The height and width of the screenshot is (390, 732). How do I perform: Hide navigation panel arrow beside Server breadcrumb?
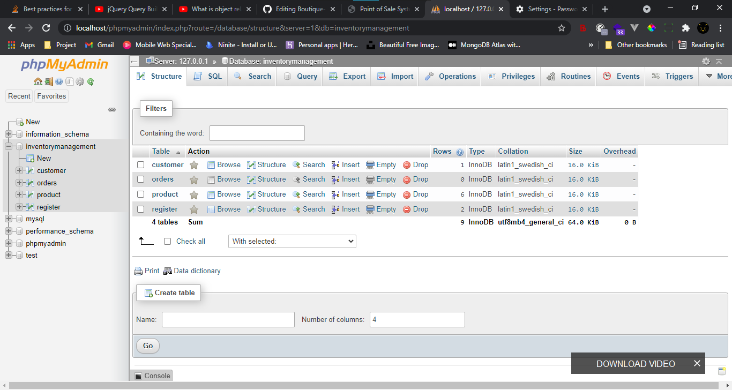(x=135, y=62)
